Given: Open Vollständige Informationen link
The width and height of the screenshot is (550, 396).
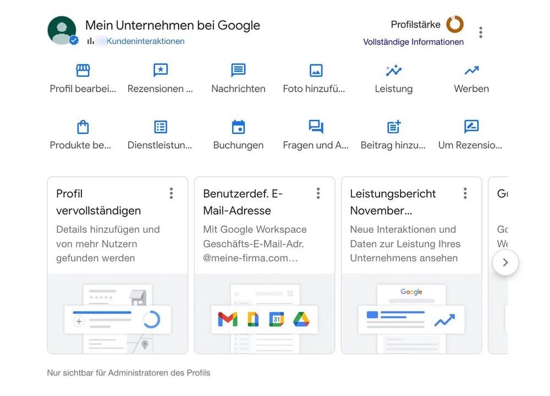Looking at the screenshot, I should point(413,42).
